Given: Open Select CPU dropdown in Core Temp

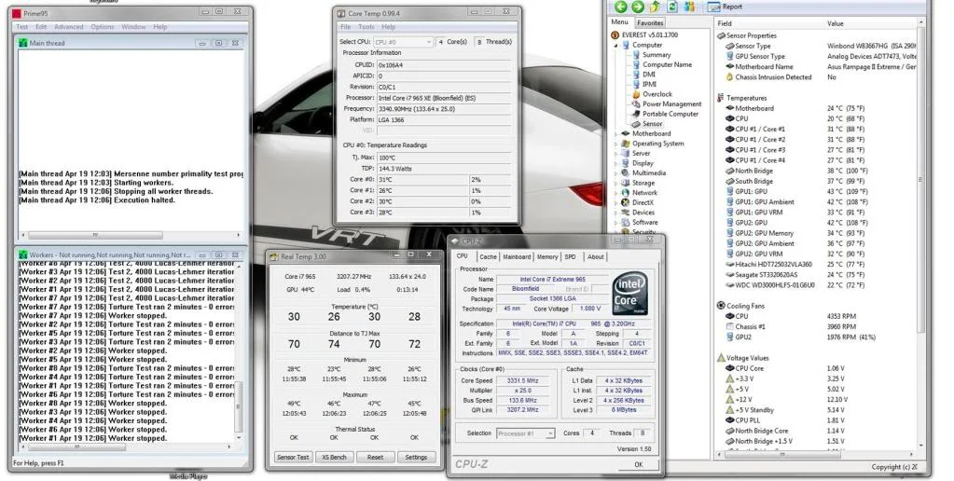Looking at the screenshot, I should click(403, 42).
